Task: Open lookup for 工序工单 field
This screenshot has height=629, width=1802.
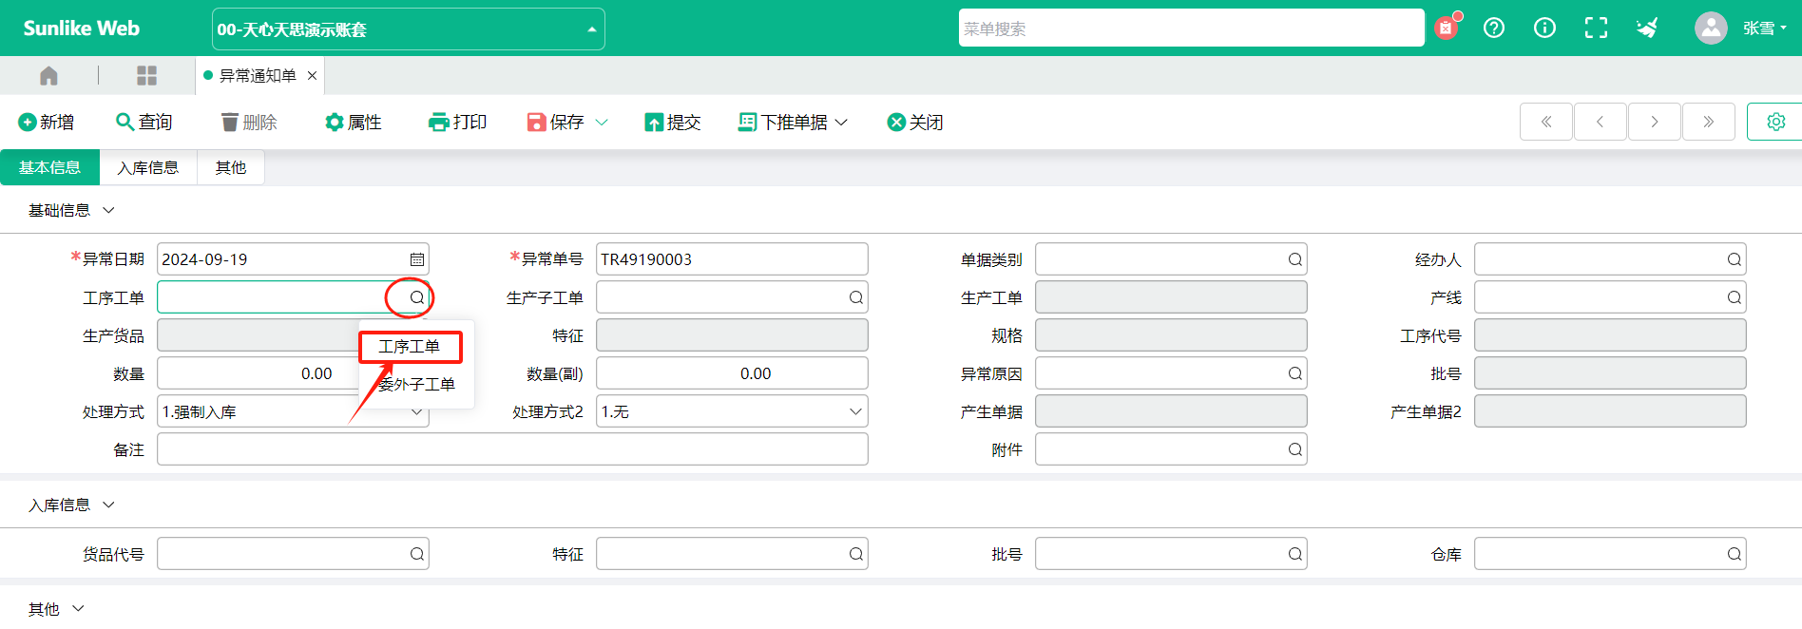Action: click(x=417, y=297)
